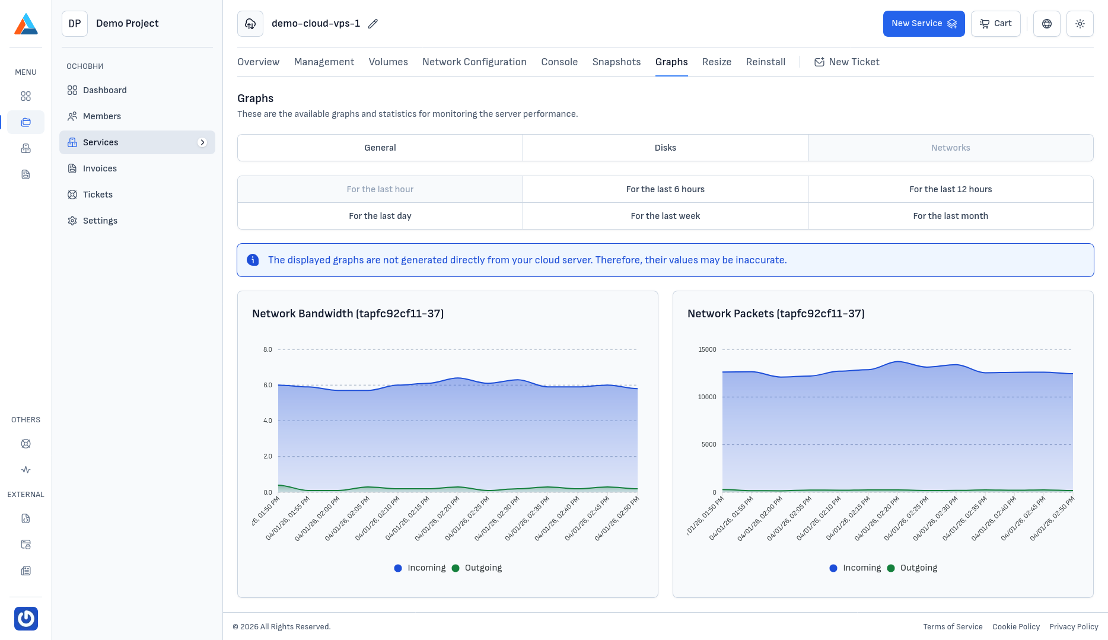Open the shopping Cart

(x=995, y=24)
